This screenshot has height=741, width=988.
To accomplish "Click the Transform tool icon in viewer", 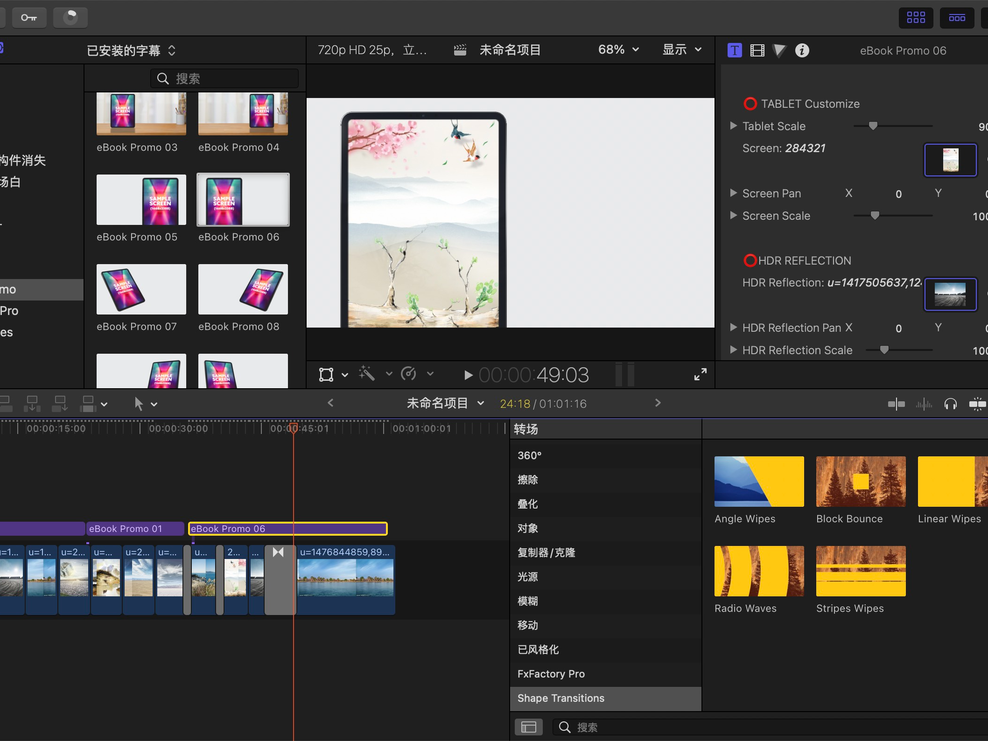I will tap(326, 374).
